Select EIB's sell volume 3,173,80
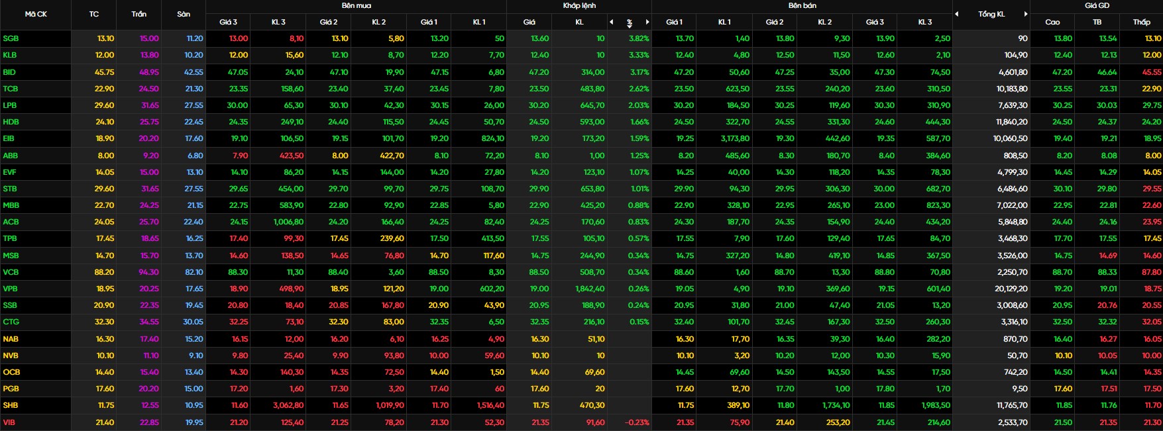Viewport: 1163px width, 431px height. point(736,138)
